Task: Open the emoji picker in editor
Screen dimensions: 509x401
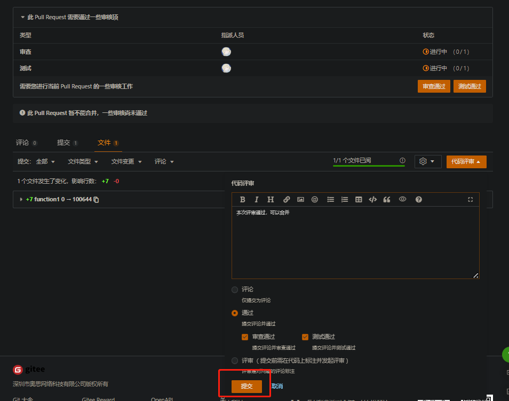Action: point(315,199)
